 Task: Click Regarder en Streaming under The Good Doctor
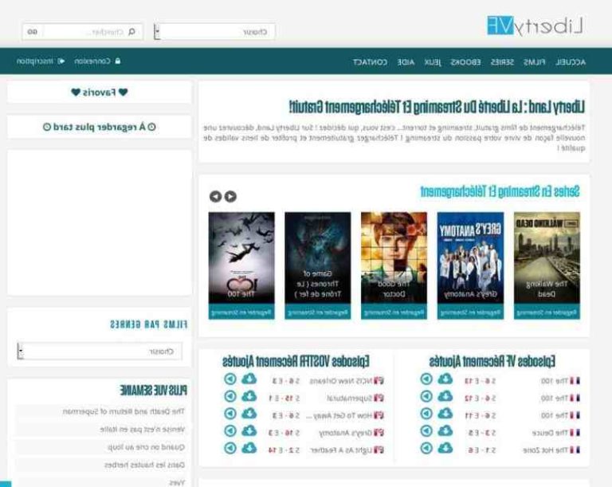coord(394,312)
